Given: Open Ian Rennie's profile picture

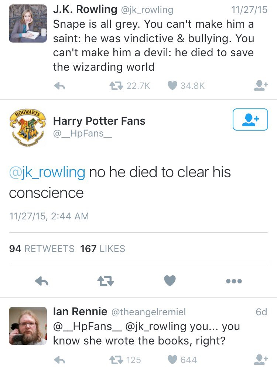Looking at the screenshot, I should click(x=28, y=326).
